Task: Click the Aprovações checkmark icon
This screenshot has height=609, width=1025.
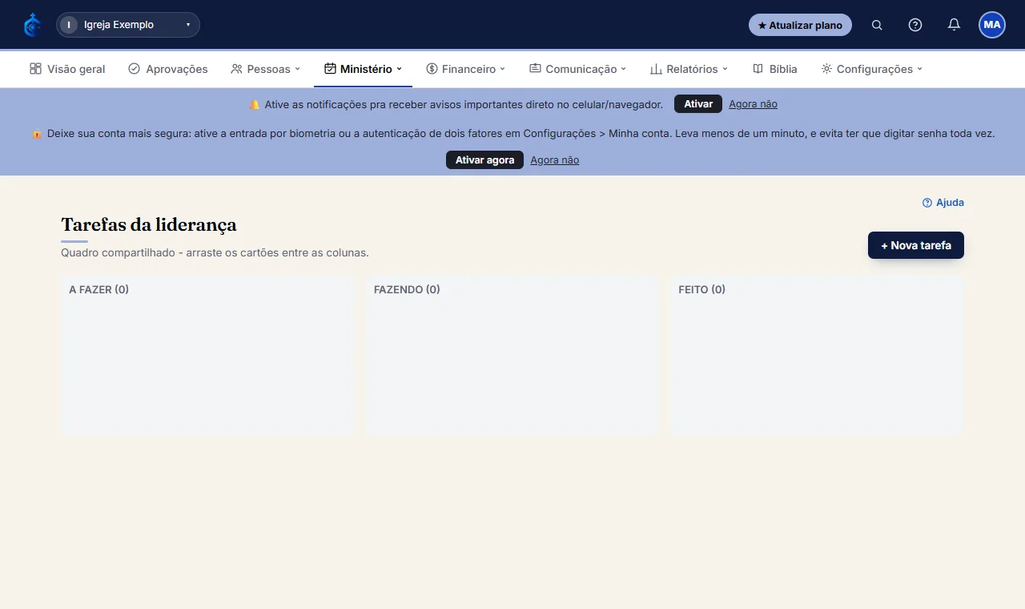Action: (x=134, y=69)
